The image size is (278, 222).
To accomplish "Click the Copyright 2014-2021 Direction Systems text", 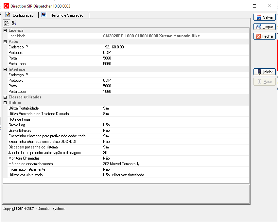I will [x=34, y=209].
